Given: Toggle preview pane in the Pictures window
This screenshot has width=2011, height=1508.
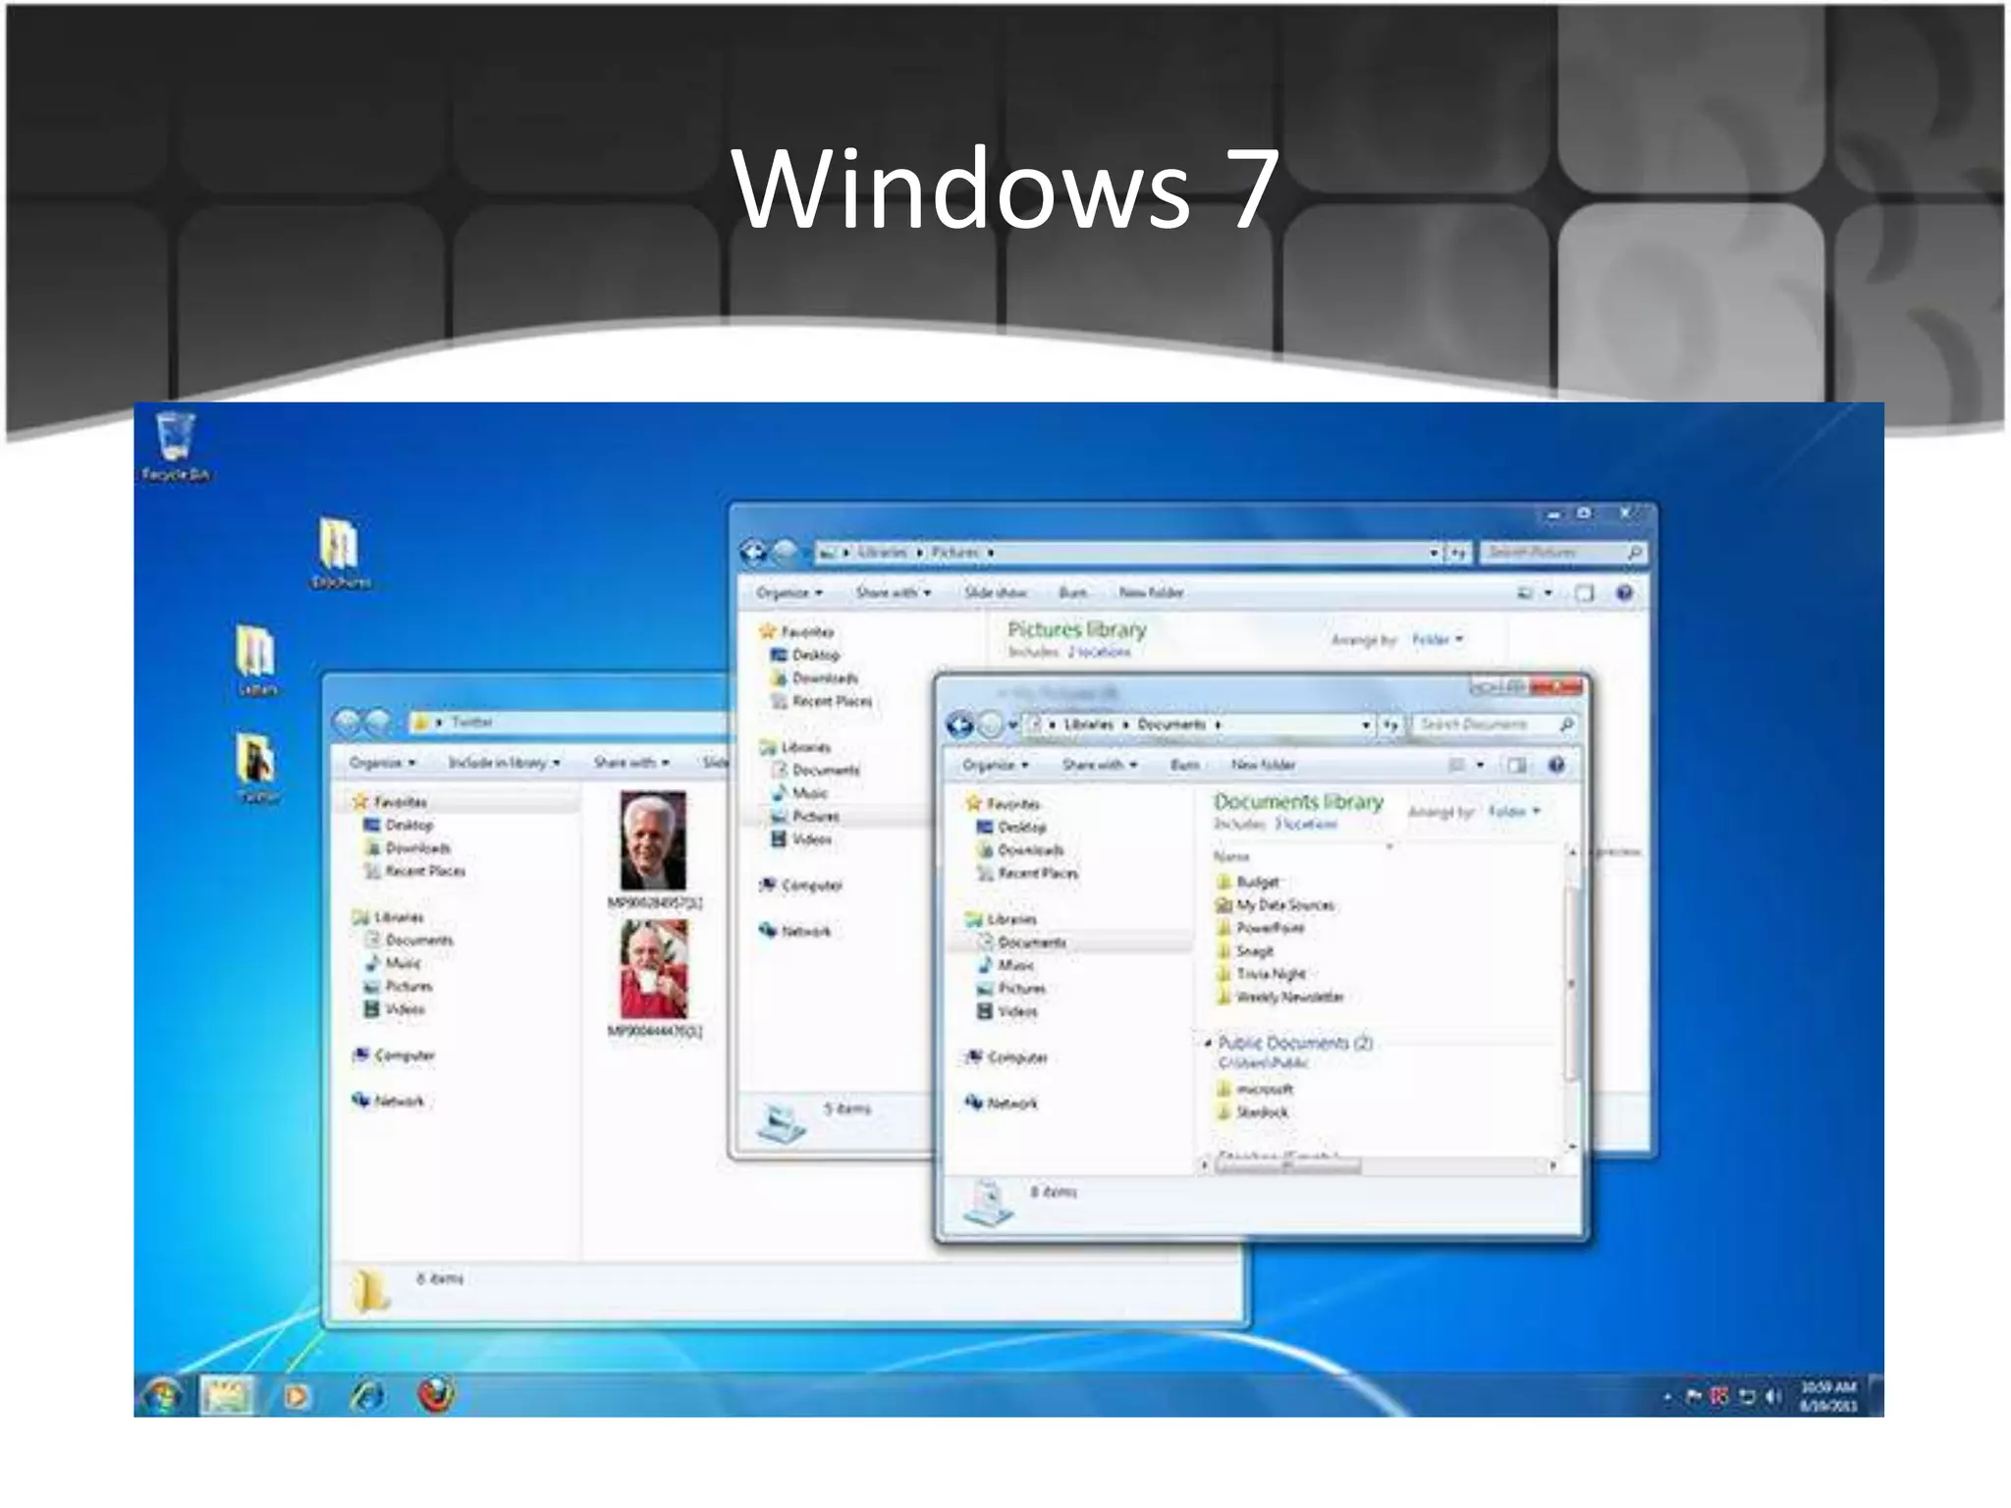Looking at the screenshot, I should click(1584, 593).
